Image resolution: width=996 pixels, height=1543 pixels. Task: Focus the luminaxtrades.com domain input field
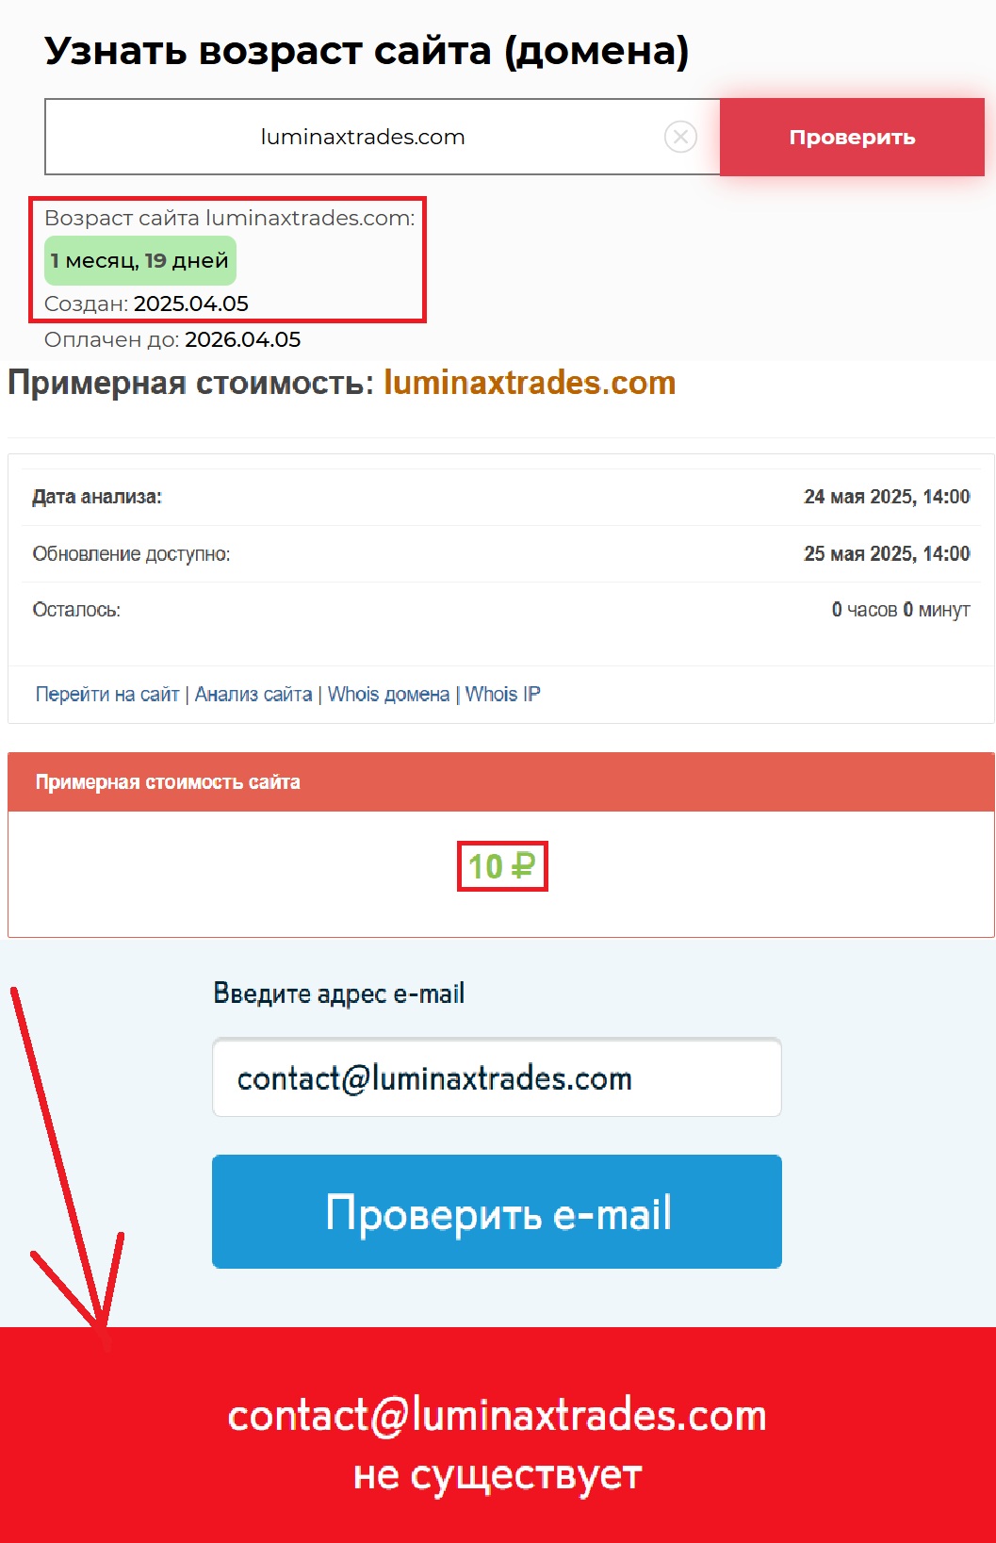(363, 137)
